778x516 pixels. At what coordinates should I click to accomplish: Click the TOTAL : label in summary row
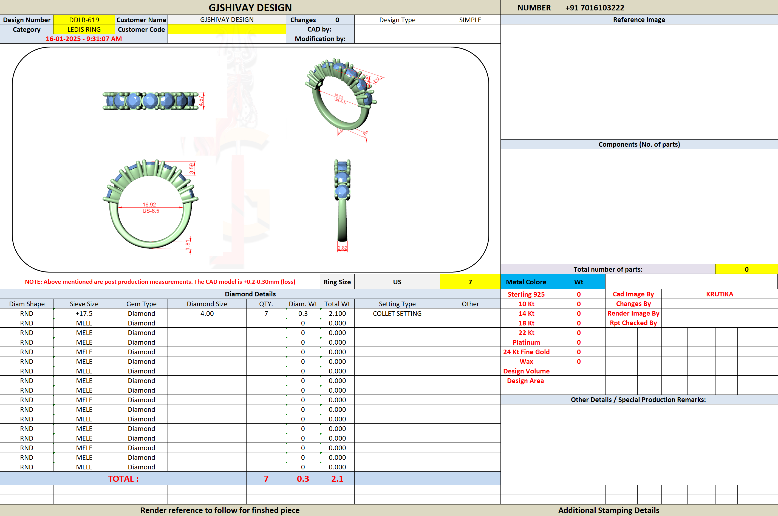pyautogui.click(x=123, y=478)
